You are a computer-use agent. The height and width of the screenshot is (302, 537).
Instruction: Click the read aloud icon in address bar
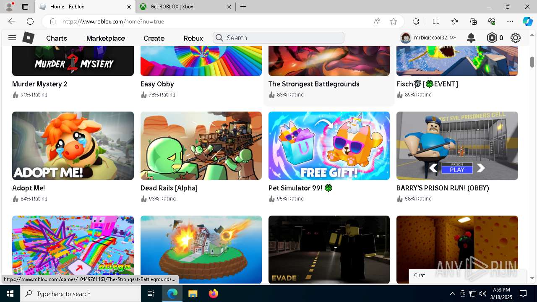(x=377, y=21)
